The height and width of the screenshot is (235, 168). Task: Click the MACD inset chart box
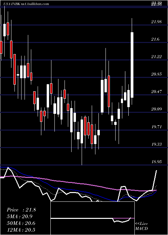pyautogui.click(x=92, y=218)
